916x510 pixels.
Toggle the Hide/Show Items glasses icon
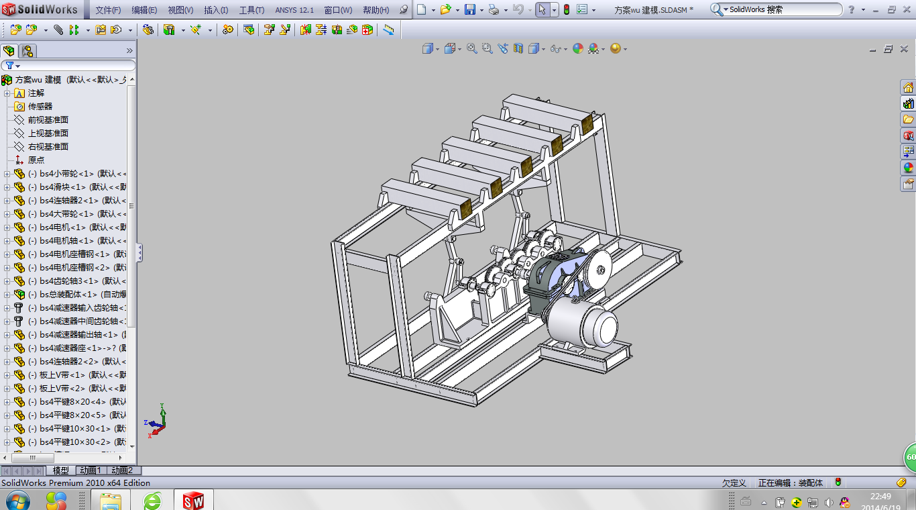[x=555, y=48]
